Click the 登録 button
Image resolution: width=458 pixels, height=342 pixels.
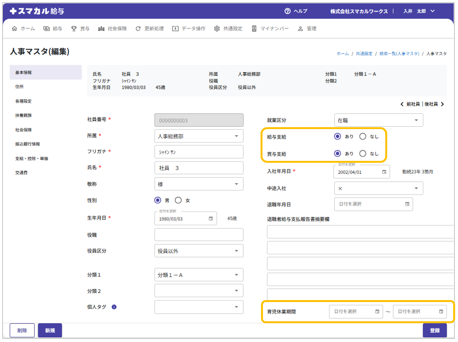pyautogui.click(x=434, y=330)
